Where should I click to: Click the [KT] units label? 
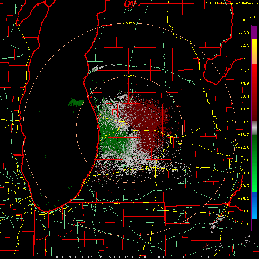(x=245, y=20)
